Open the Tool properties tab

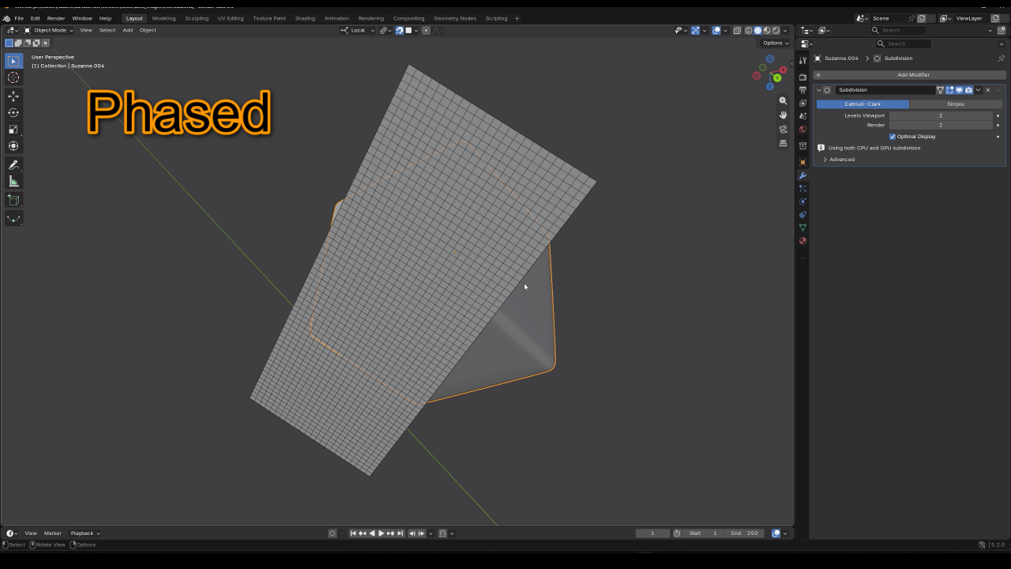tap(802, 60)
